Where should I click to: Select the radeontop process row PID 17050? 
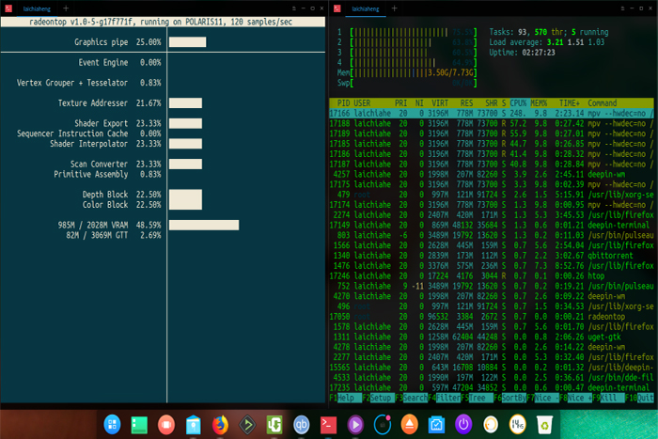(x=492, y=317)
